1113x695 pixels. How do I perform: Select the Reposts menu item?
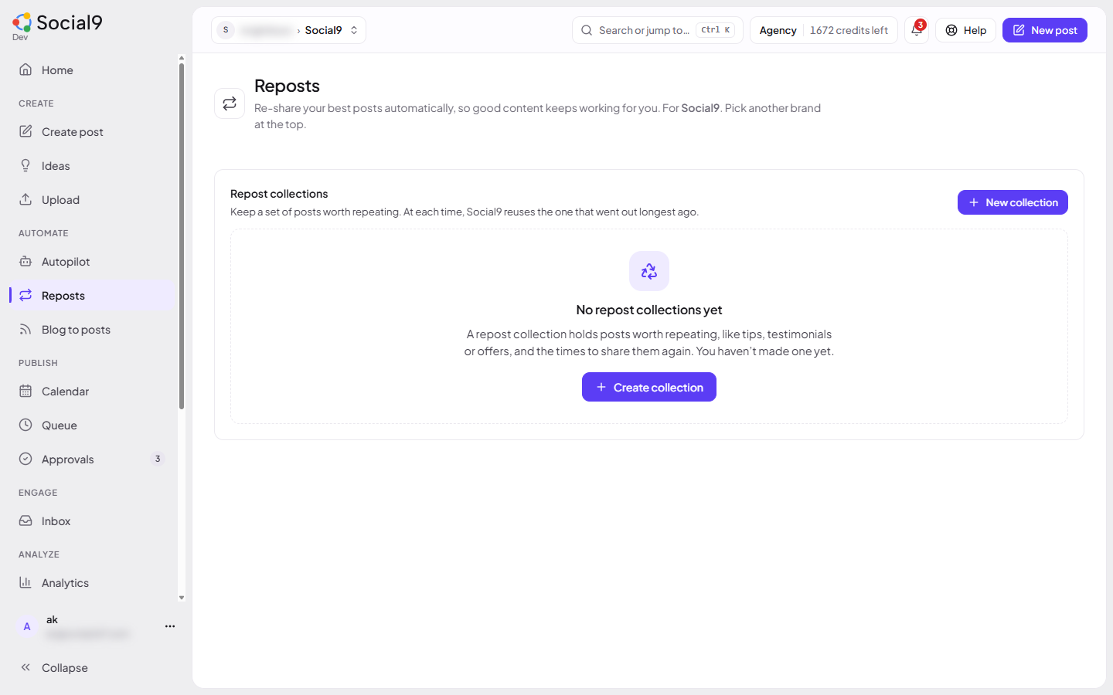93,296
